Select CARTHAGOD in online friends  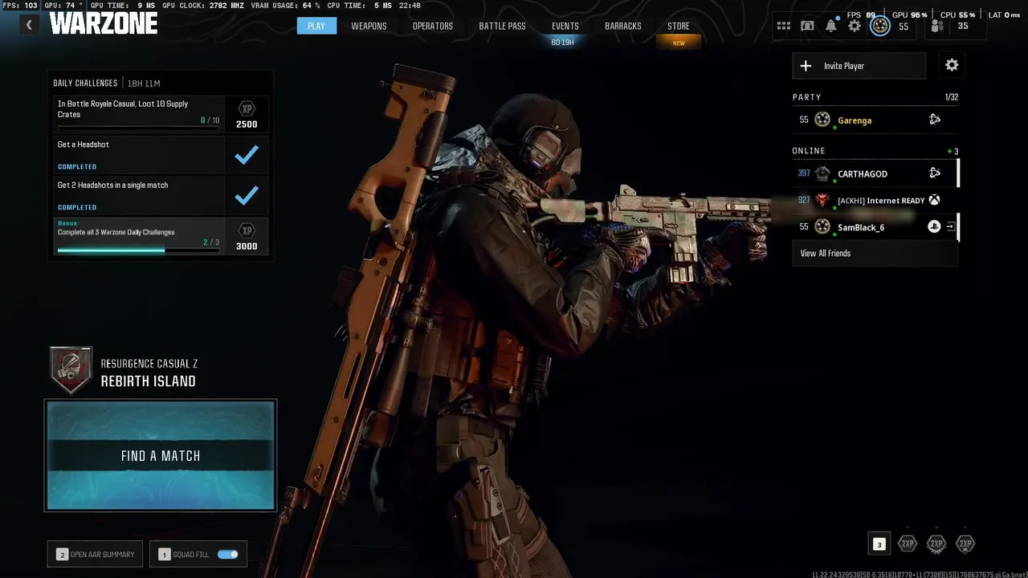tap(875, 173)
